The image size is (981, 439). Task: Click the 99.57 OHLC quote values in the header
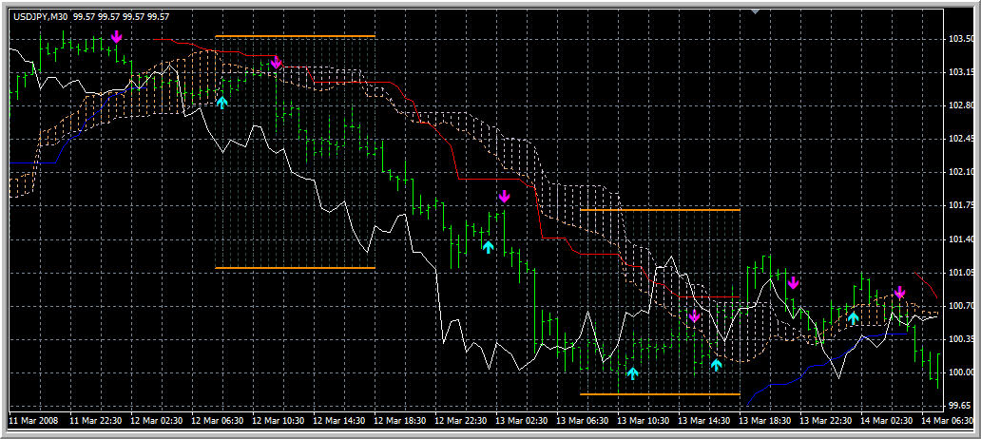tap(122, 17)
